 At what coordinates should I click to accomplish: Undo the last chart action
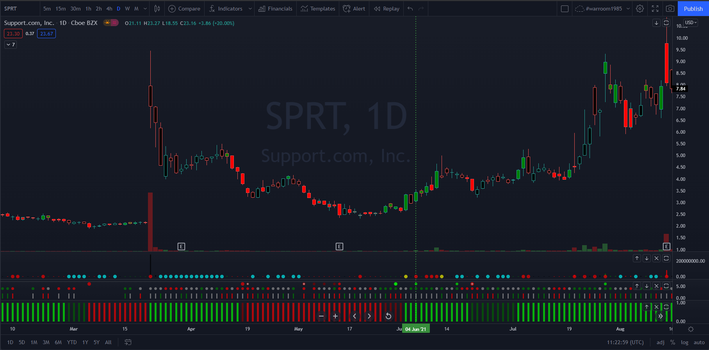pos(410,9)
